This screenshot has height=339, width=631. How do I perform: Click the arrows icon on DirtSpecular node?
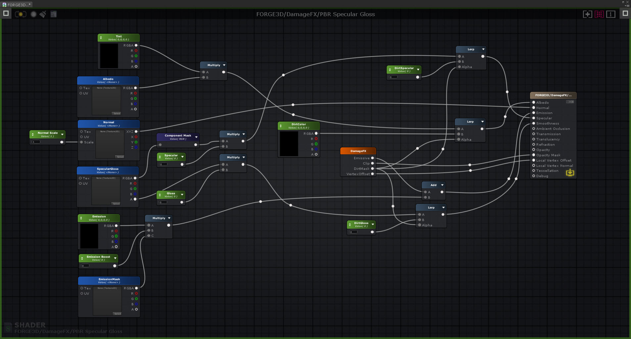click(x=390, y=70)
